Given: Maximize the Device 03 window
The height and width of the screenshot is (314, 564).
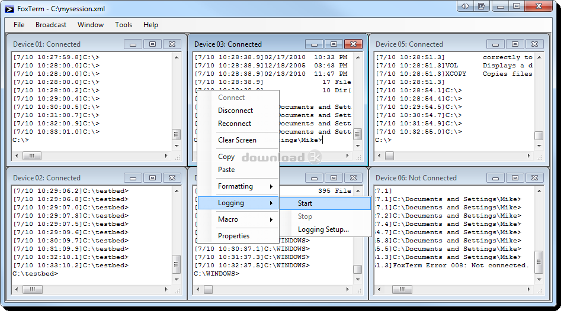Looking at the screenshot, I should pyautogui.click(x=334, y=44).
